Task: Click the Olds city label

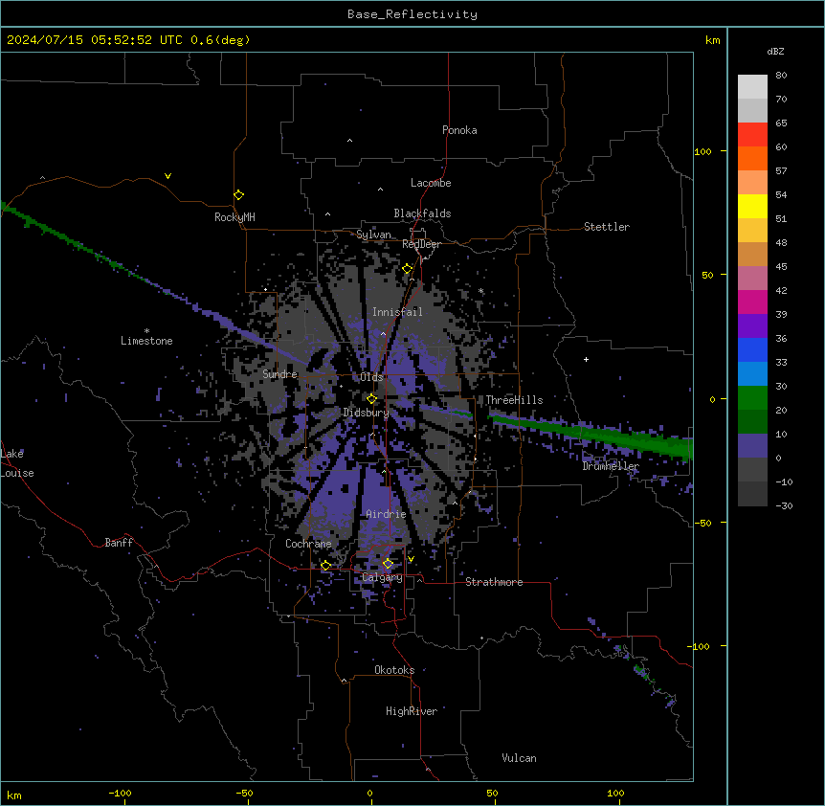Action: (x=371, y=377)
